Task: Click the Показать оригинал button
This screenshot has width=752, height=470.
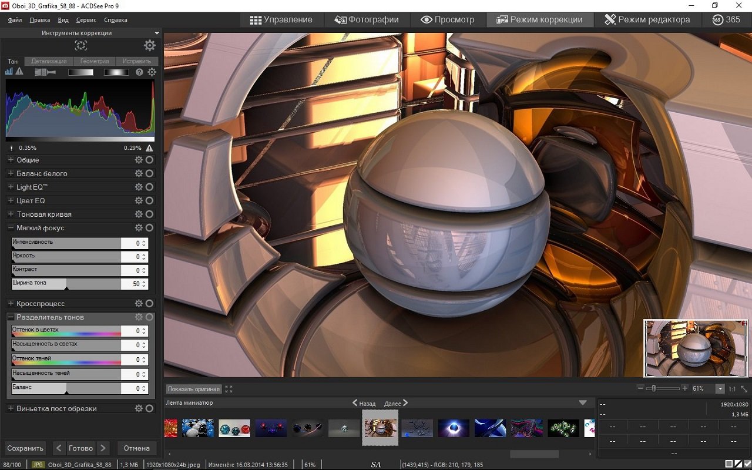Action: (193, 389)
